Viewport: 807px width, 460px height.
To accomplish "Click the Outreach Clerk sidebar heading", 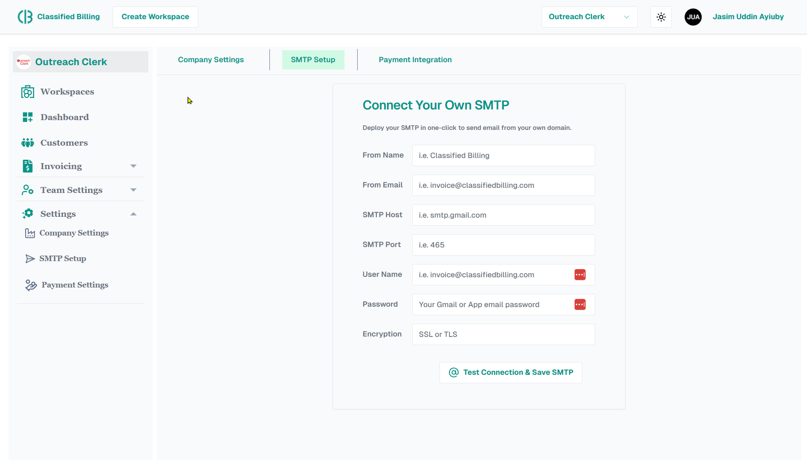I will [x=71, y=62].
